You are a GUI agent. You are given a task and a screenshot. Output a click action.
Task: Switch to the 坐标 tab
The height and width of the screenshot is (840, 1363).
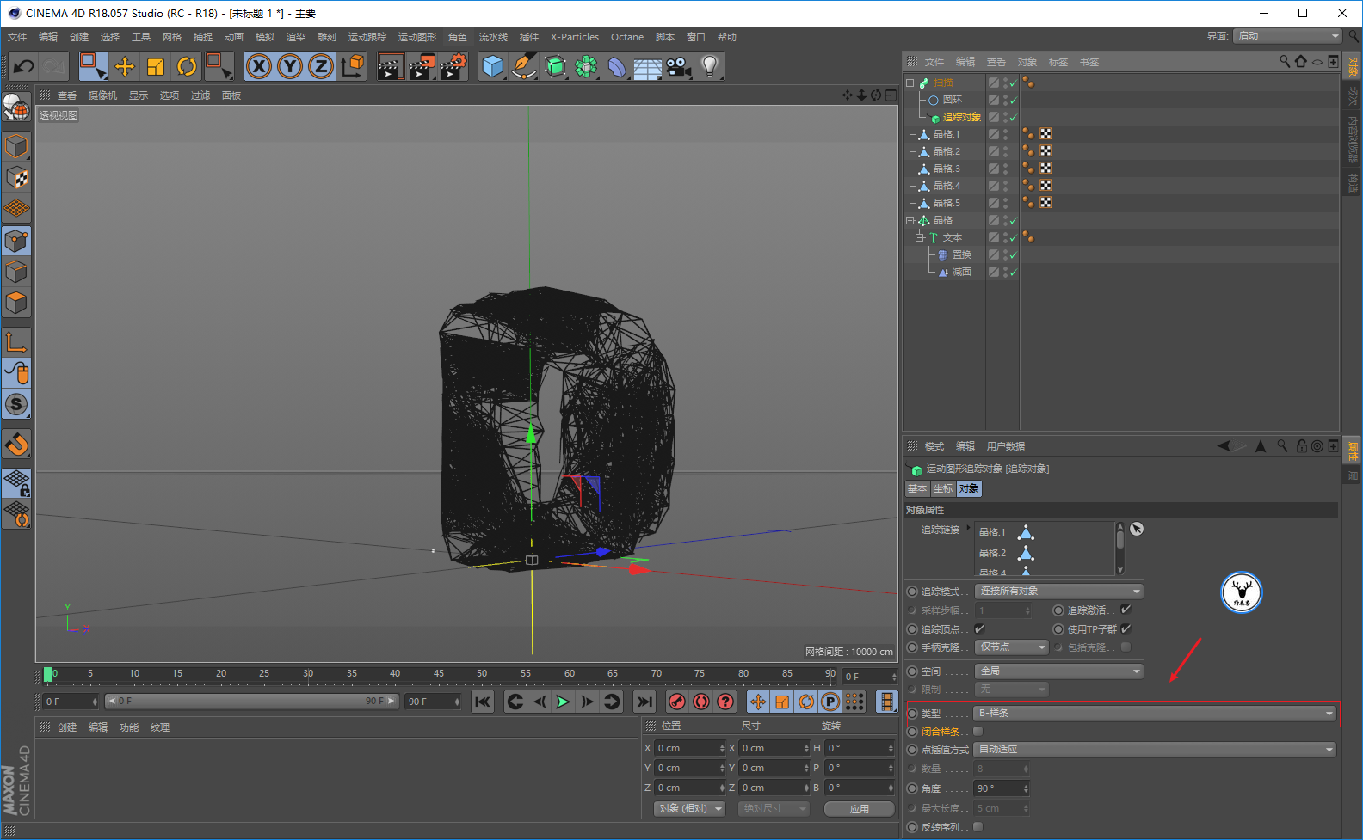pyautogui.click(x=943, y=488)
